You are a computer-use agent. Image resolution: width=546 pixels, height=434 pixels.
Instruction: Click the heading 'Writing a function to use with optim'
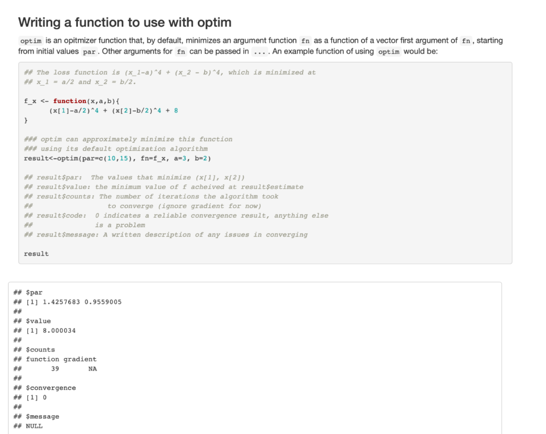pyautogui.click(x=124, y=22)
